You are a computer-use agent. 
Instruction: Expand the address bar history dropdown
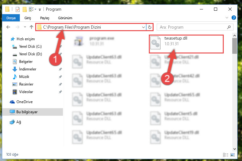click(x=144, y=27)
